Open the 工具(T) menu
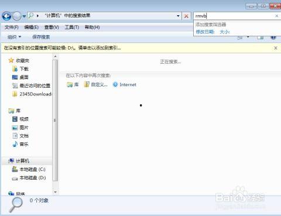 (x=71, y=28)
